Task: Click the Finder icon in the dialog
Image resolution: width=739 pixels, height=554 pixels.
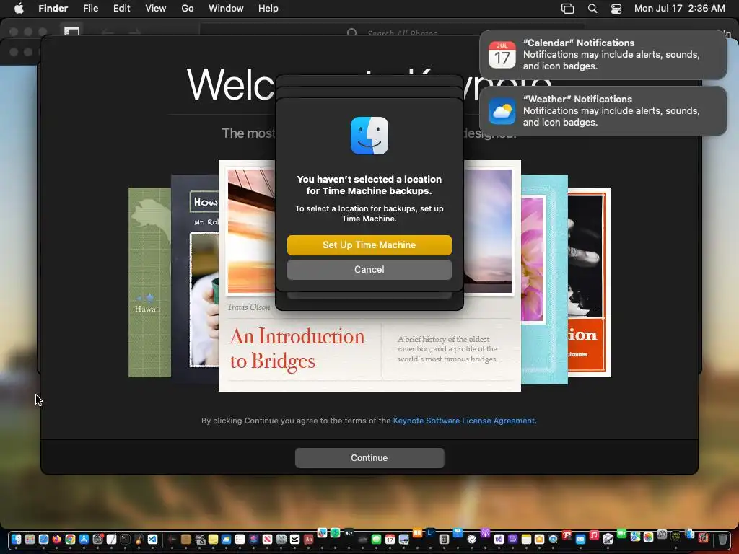Action: (369, 136)
